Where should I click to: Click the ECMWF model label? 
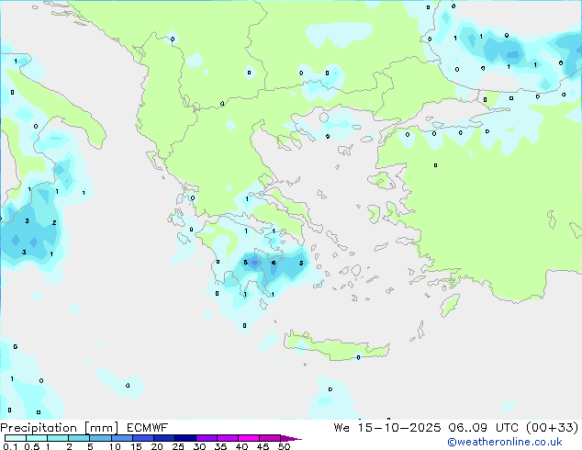pos(148,428)
